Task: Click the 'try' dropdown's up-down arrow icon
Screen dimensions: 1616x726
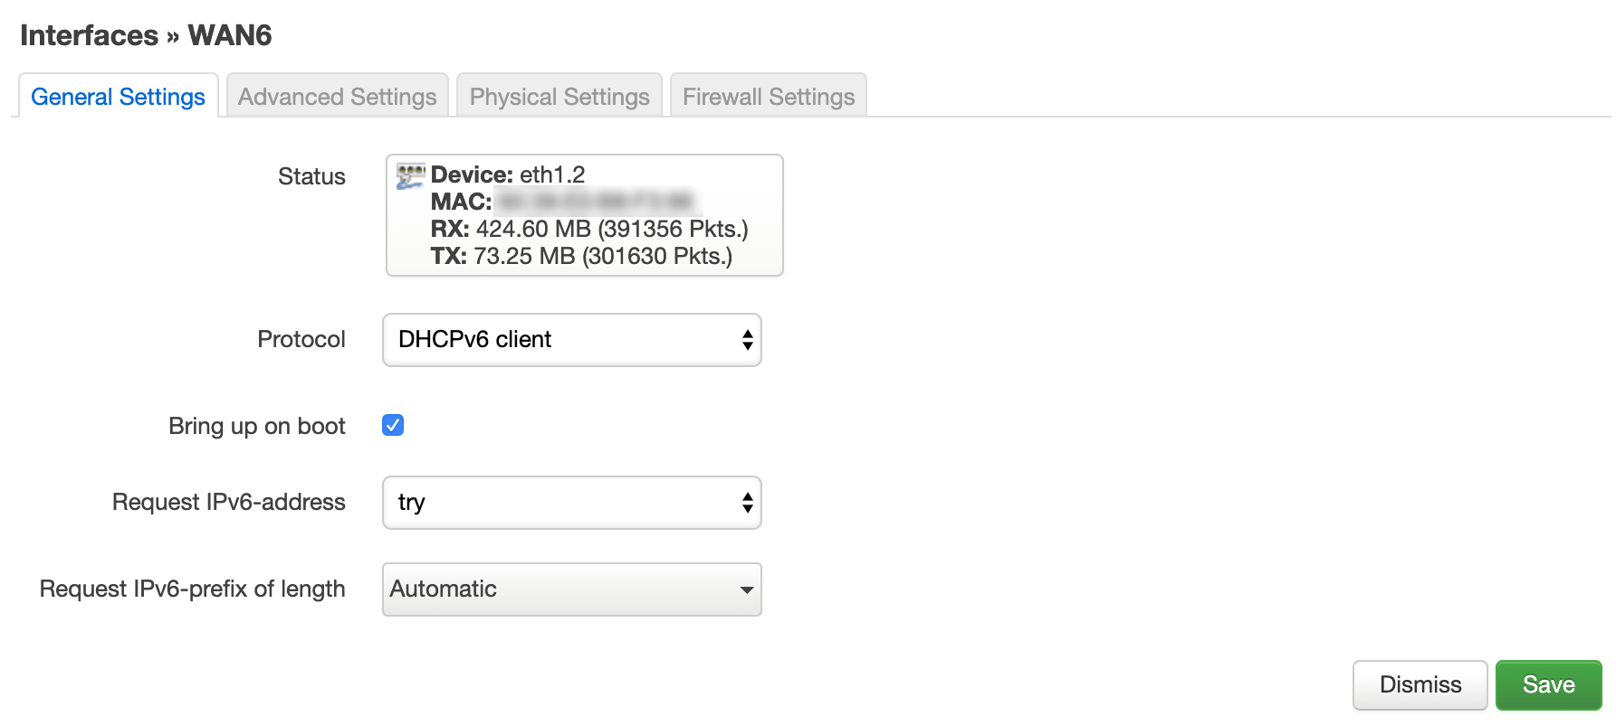Action: point(748,503)
